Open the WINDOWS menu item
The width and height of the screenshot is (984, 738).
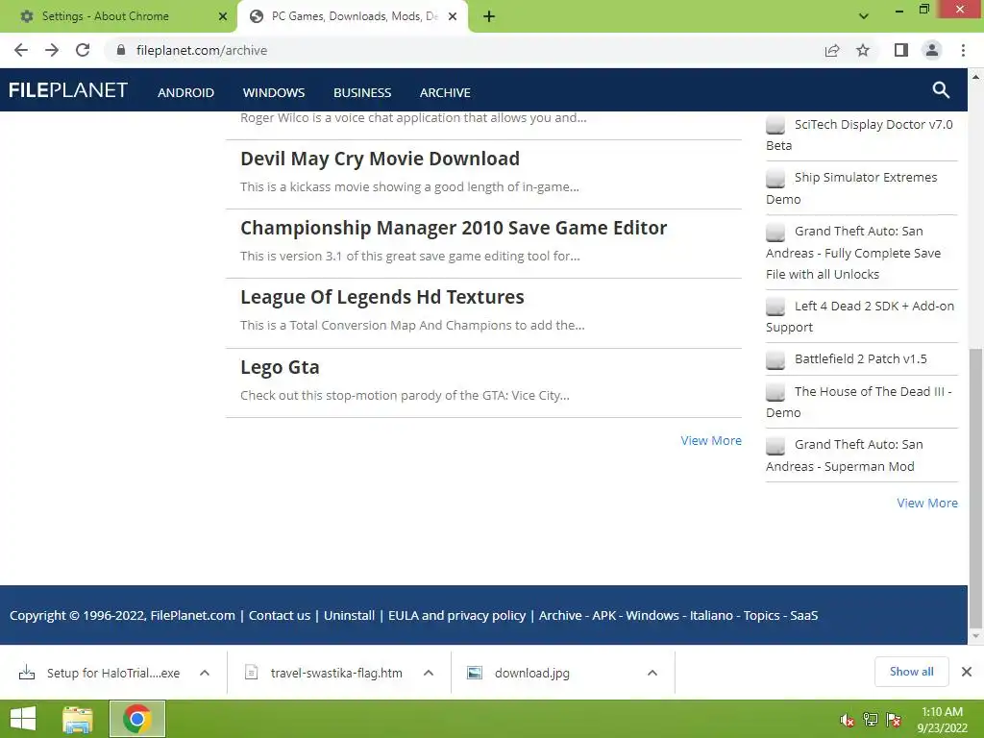point(274,92)
